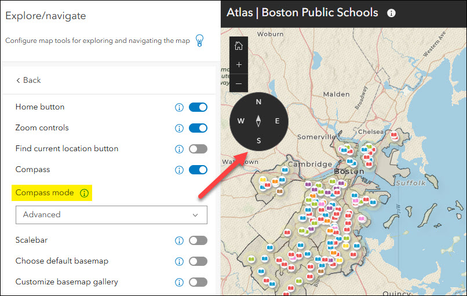The height and width of the screenshot is (296, 467).
Task: Click the Malden label on the map
Action: tap(336, 94)
